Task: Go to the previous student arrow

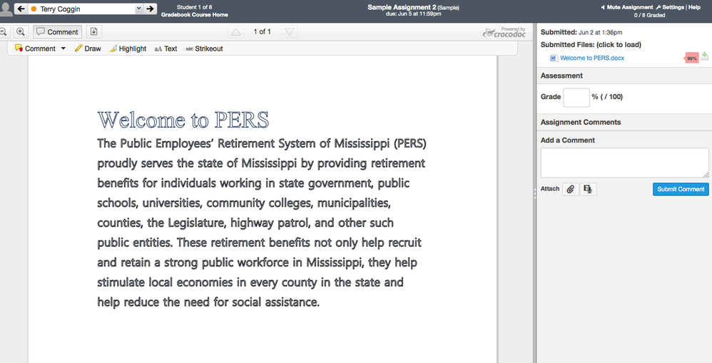Action: click(x=20, y=9)
